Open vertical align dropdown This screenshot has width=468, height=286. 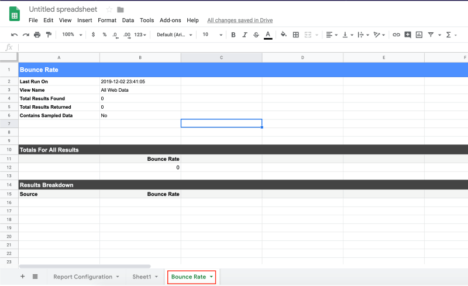[x=347, y=35]
